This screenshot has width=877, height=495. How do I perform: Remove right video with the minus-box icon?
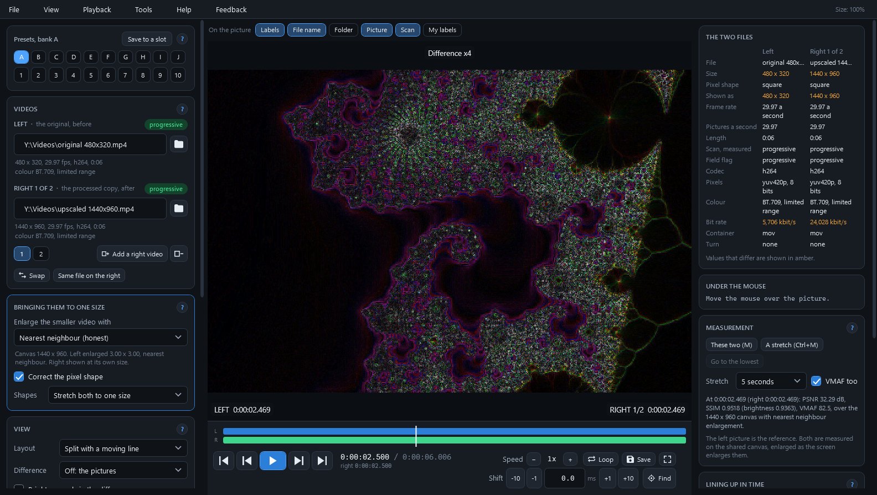tap(179, 254)
